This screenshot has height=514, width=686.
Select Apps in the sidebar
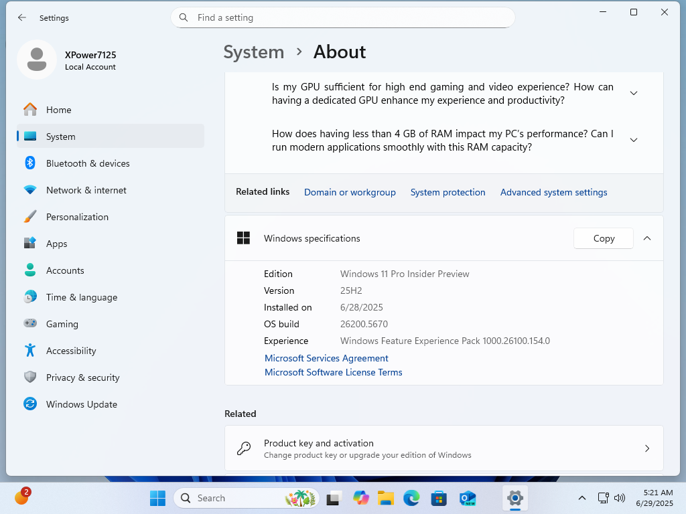tap(111, 244)
